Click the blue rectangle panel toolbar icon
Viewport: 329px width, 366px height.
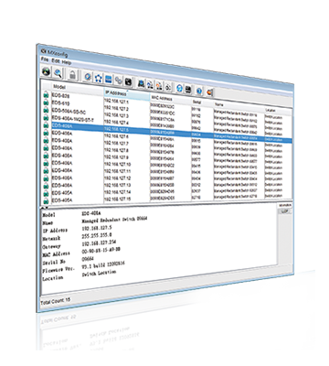click(x=108, y=79)
